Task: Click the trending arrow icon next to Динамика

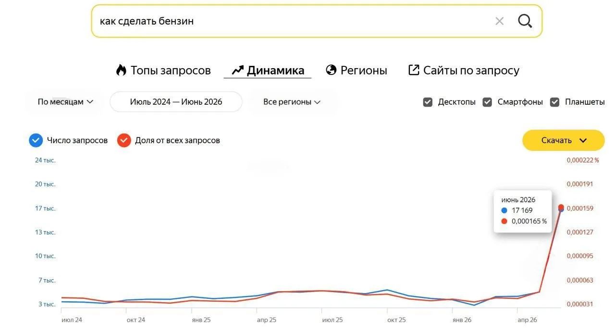Action: coord(238,71)
